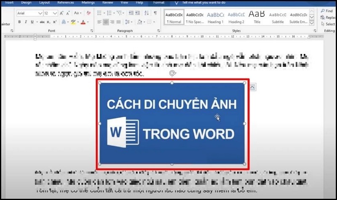
Task: Expand the Styles gallery with the More arrow
Action: point(312,23)
